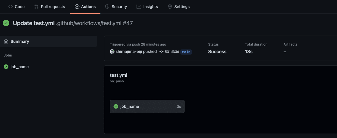Viewport: 337px width, 138px height.
Task: Open repository Settings tab
Action: tap(179, 6)
